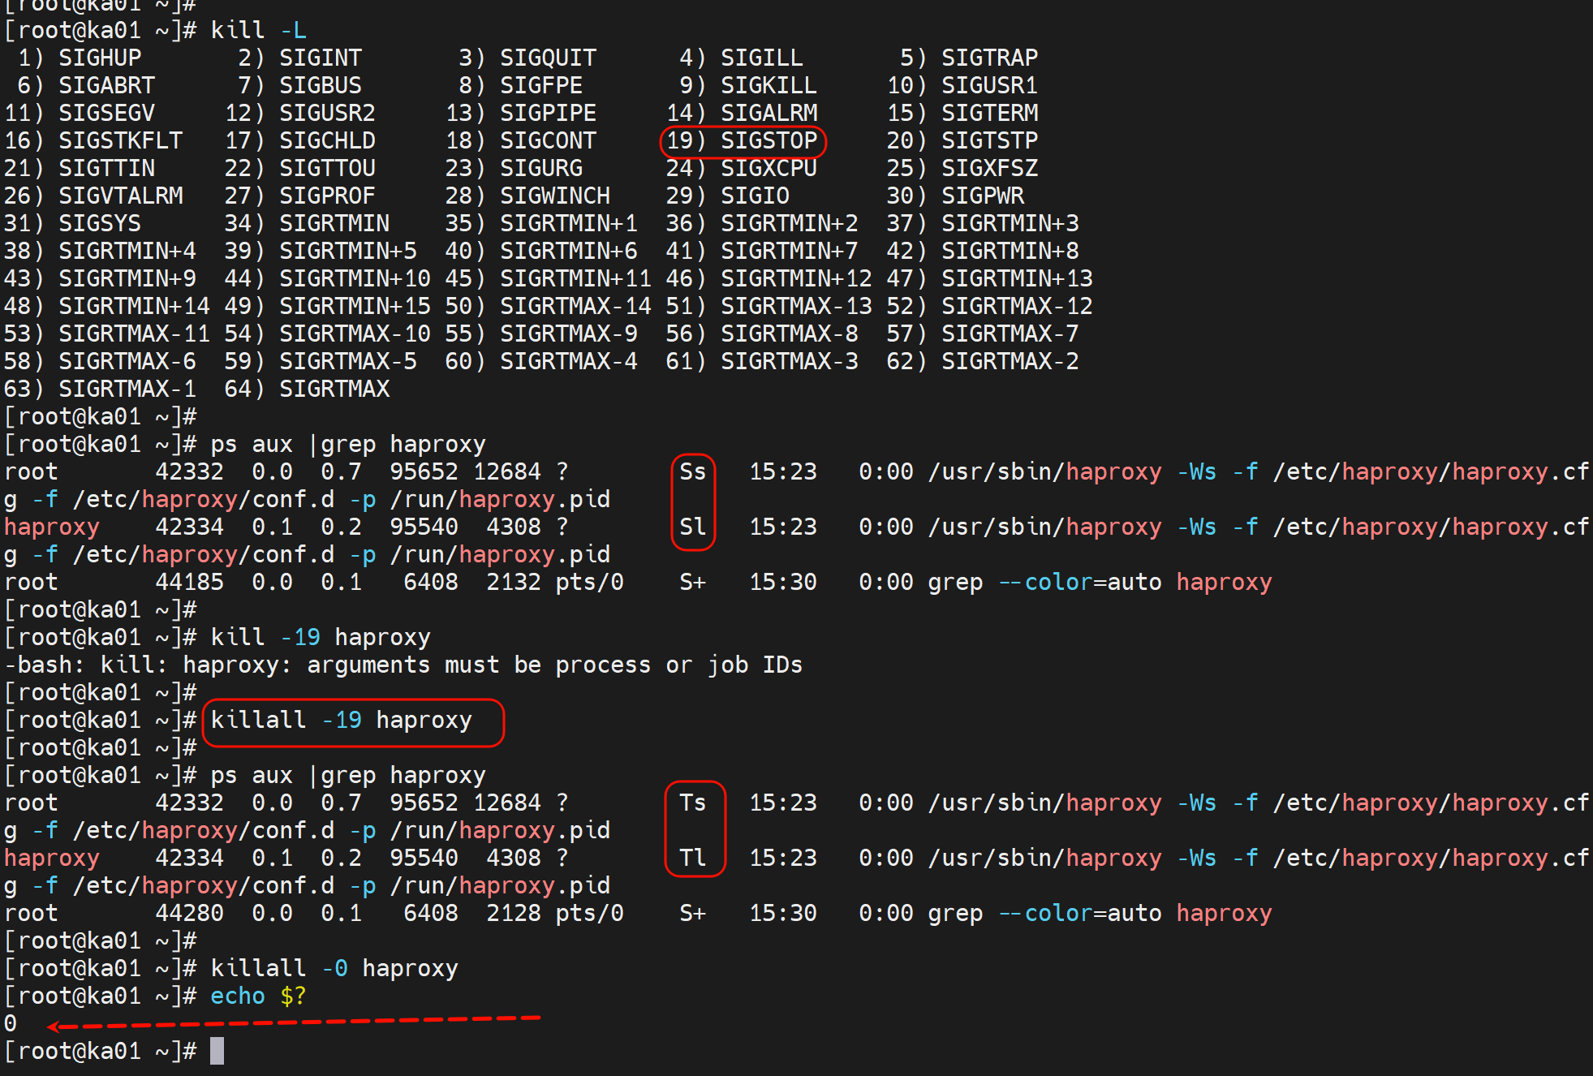Screen dimensions: 1593x1076
Task: Click the 'Sl' process state in first listing
Action: point(692,527)
